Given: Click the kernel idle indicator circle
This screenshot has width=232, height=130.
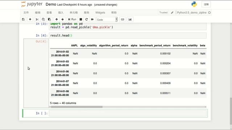Looking at the screenshot, I should (x=210, y=13).
